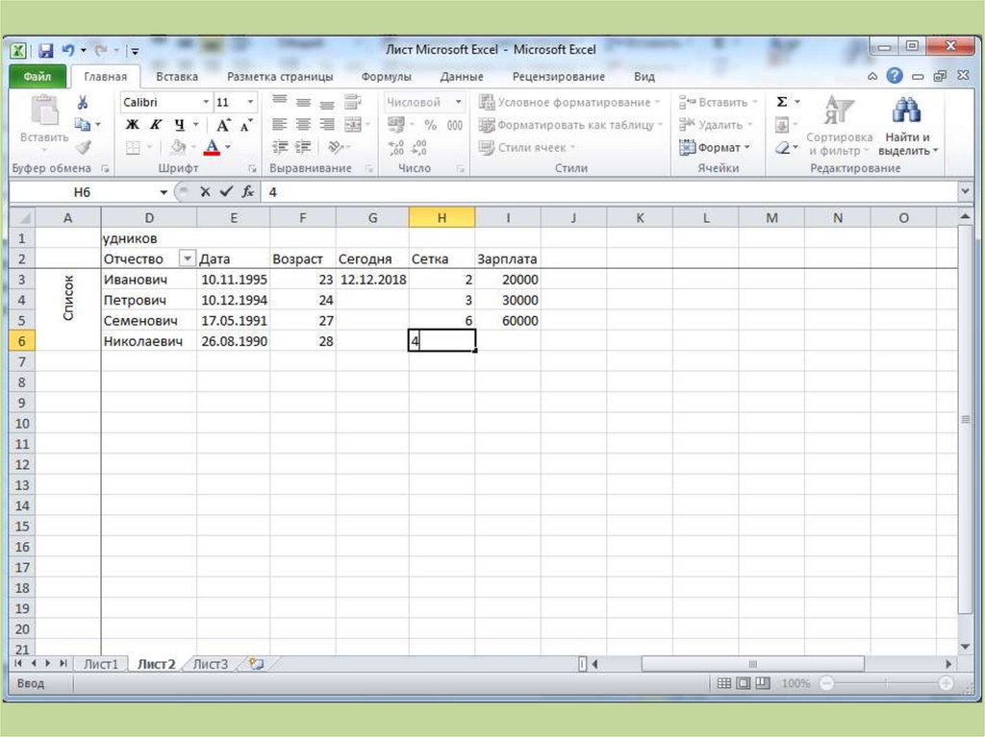Open the font size 11 dropdown

pos(250,102)
